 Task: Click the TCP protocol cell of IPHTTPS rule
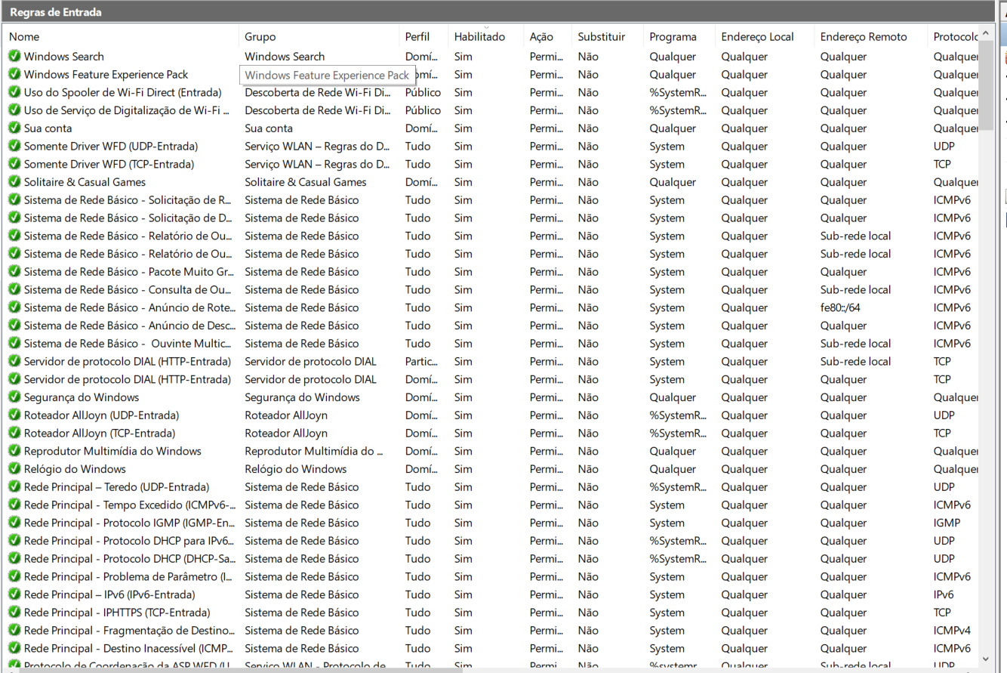click(942, 613)
